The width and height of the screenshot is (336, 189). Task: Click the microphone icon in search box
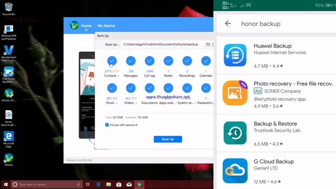78,184
